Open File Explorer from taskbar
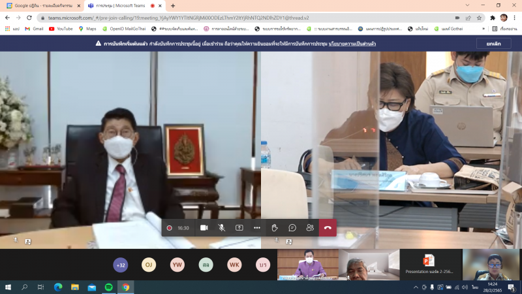 click(75, 287)
